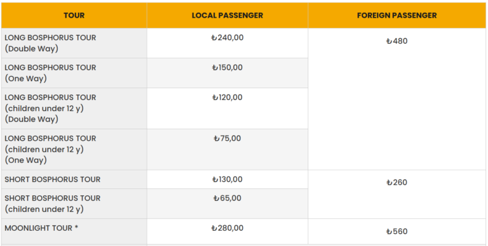
Task: Click the ₺240,00 local price
Action: pos(227,38)
